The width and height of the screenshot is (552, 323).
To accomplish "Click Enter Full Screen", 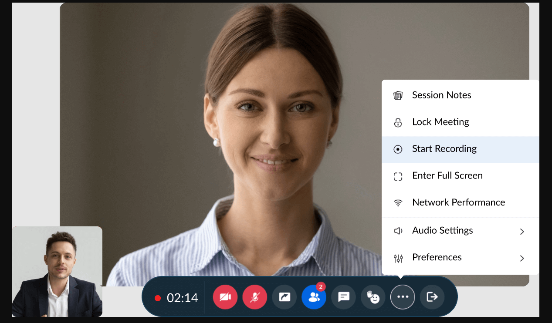I will (x=447, y=175).
